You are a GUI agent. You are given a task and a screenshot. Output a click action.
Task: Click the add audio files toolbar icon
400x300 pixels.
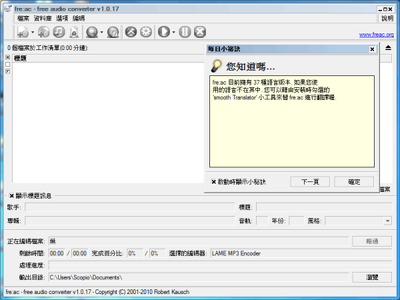pos(23,32)
